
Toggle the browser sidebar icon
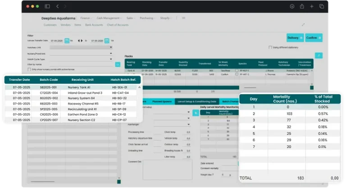coord(47,6)
